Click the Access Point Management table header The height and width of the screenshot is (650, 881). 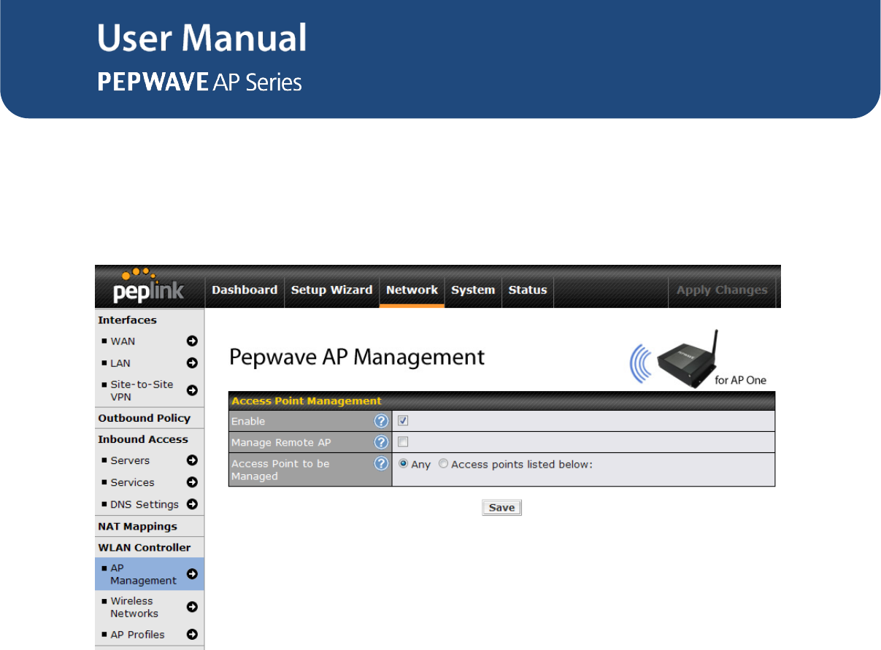(501, 401)
